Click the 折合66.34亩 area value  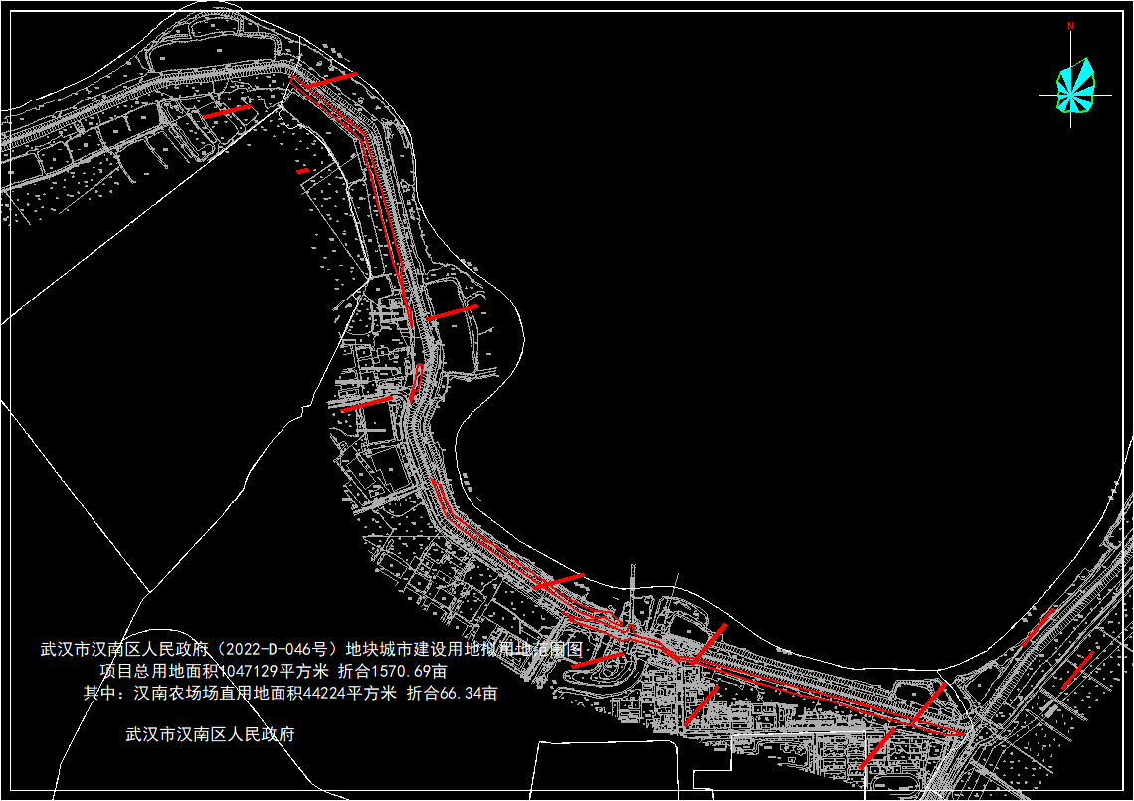(453, 693)
